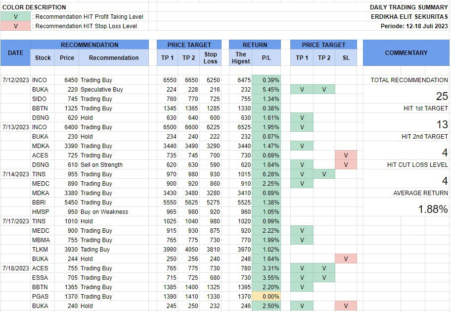Select the P/L column header
This screenshot has height=312, width=451.
click(x=267, y=58)
